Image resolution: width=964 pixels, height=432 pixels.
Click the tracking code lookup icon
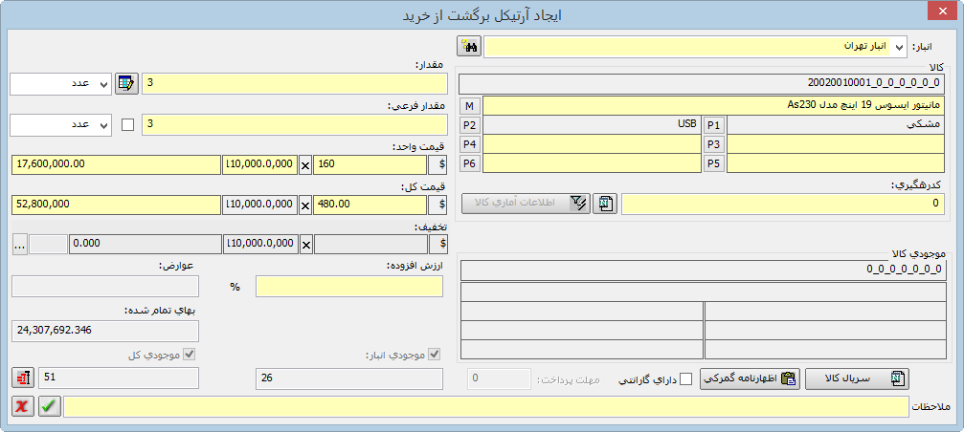click(x=605, y=204)
